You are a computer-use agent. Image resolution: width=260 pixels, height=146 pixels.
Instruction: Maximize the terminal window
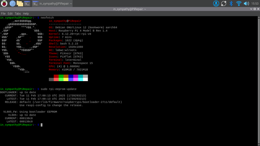[x=255, y=9]
